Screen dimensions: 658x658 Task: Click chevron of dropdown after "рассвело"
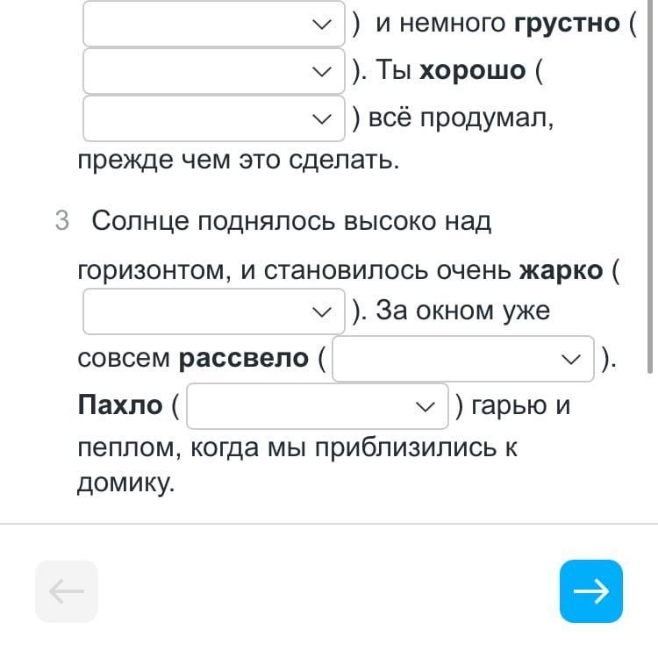(x=570, y=359)
